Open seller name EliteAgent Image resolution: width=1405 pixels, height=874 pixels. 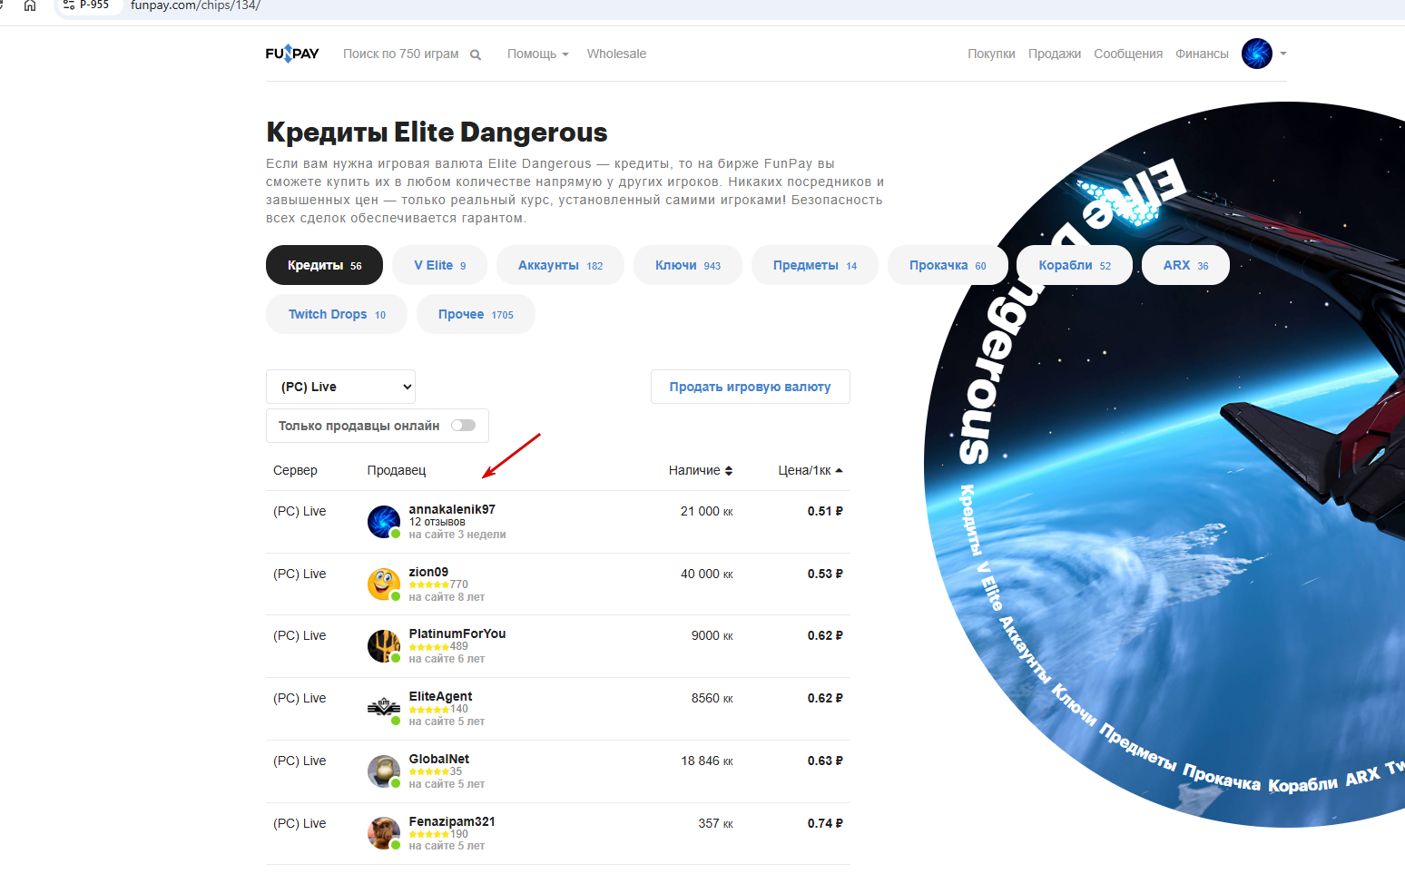(440, 696)
